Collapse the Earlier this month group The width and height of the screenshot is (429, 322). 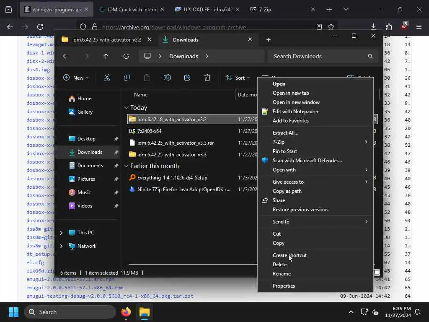126,166
